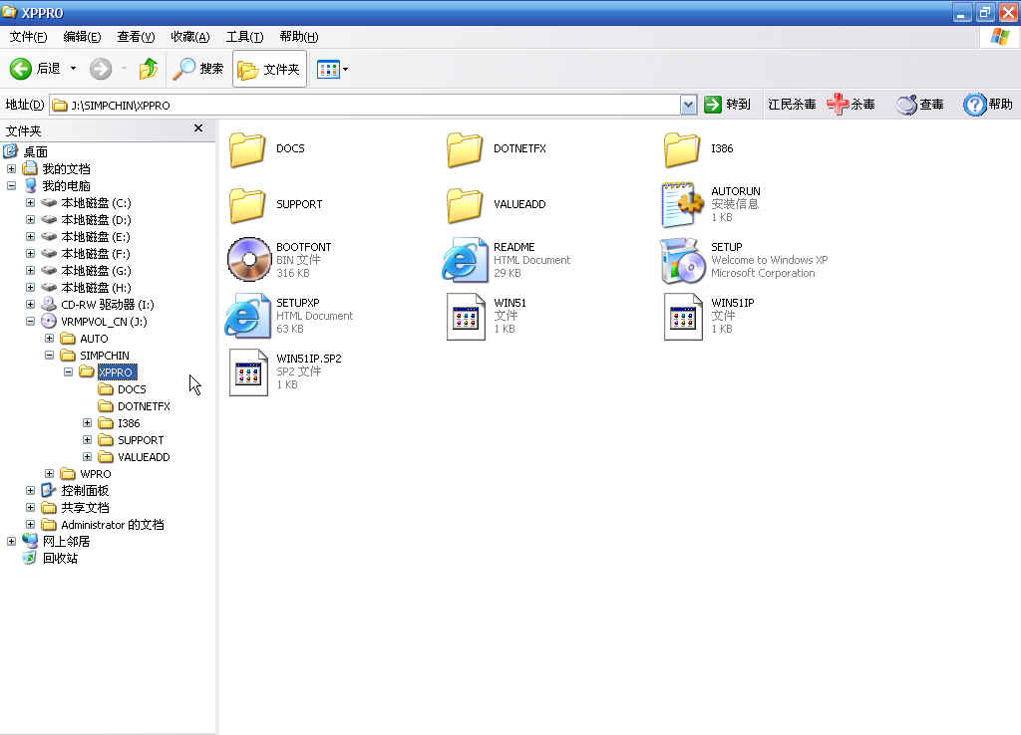Expand the address bar dropdown list

(x=688, y=105)
